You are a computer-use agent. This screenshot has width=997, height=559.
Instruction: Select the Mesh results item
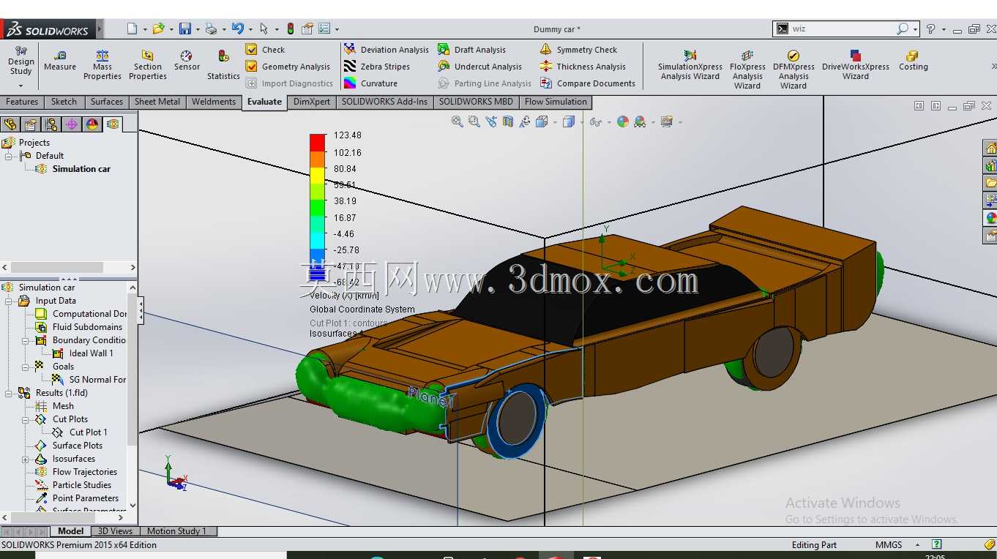(x=55, y=406)
